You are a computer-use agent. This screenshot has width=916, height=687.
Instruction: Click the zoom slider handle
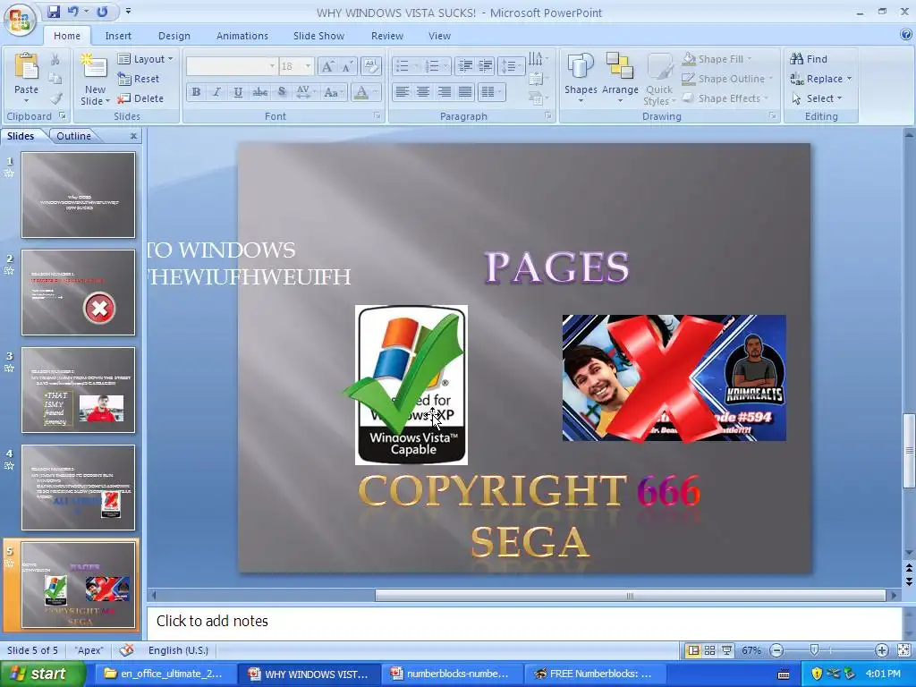[x=814, y=650]
